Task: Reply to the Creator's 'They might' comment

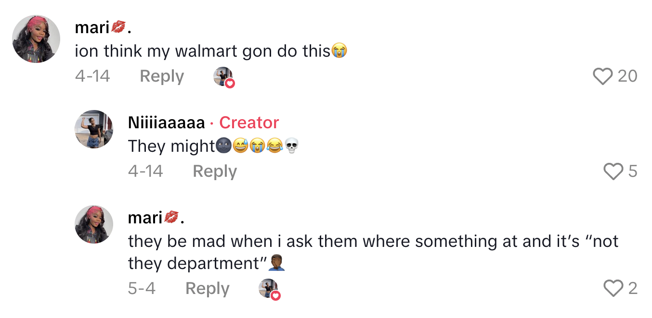Action: coord(215,171)
